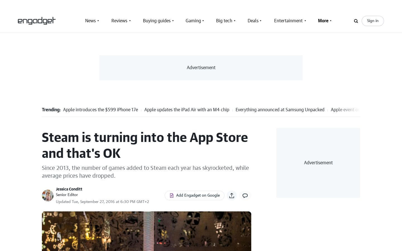Click the Sign in button
The height and width of the screenshot is (251, 402).
[x=373, y=21]
